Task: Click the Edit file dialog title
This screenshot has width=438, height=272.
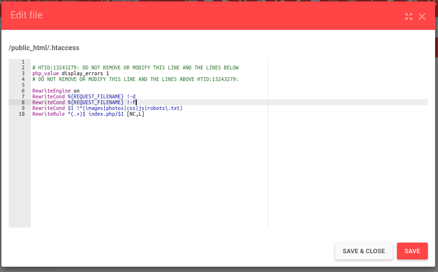Action: pyautogui.click(x=27, y=15)
